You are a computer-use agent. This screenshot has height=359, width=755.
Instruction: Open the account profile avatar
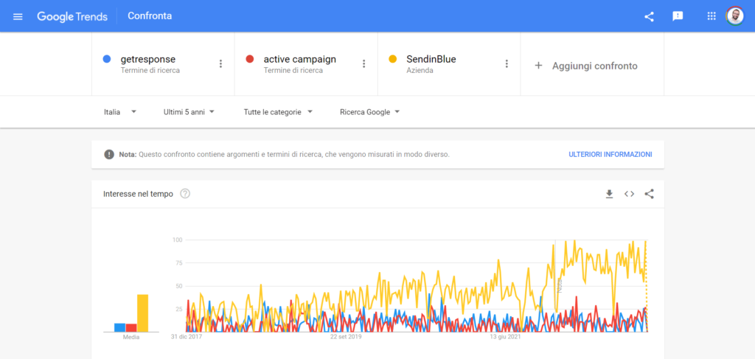click(x=735, y=16)
